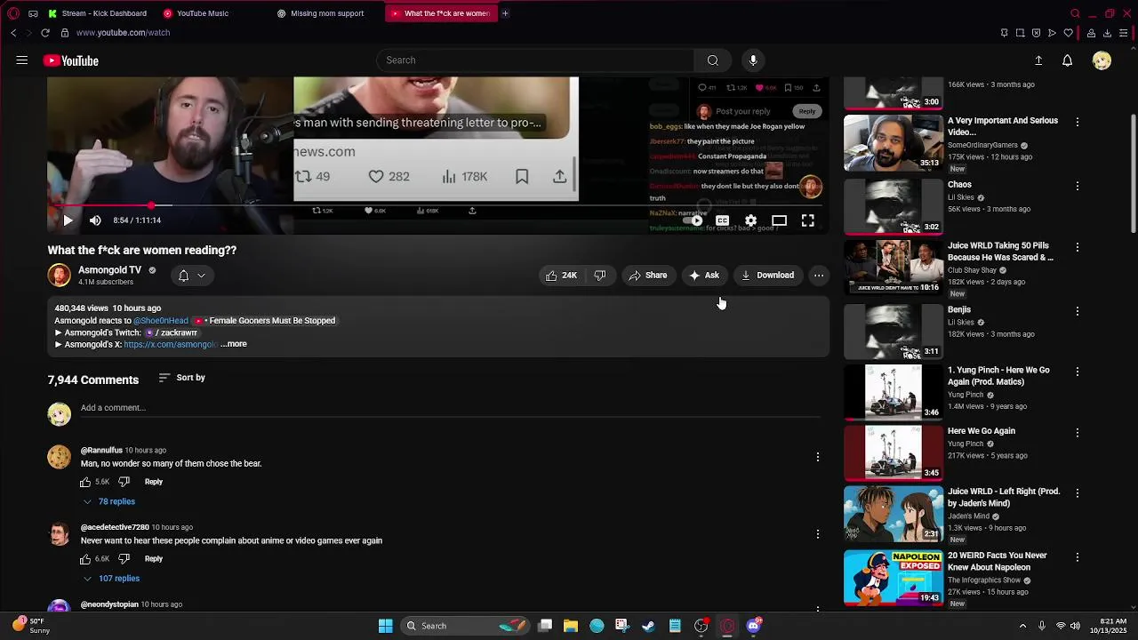Viewport: 1138px width, 640px height.
Task: Start voice search with the microphone
Action: click(753, 60)
